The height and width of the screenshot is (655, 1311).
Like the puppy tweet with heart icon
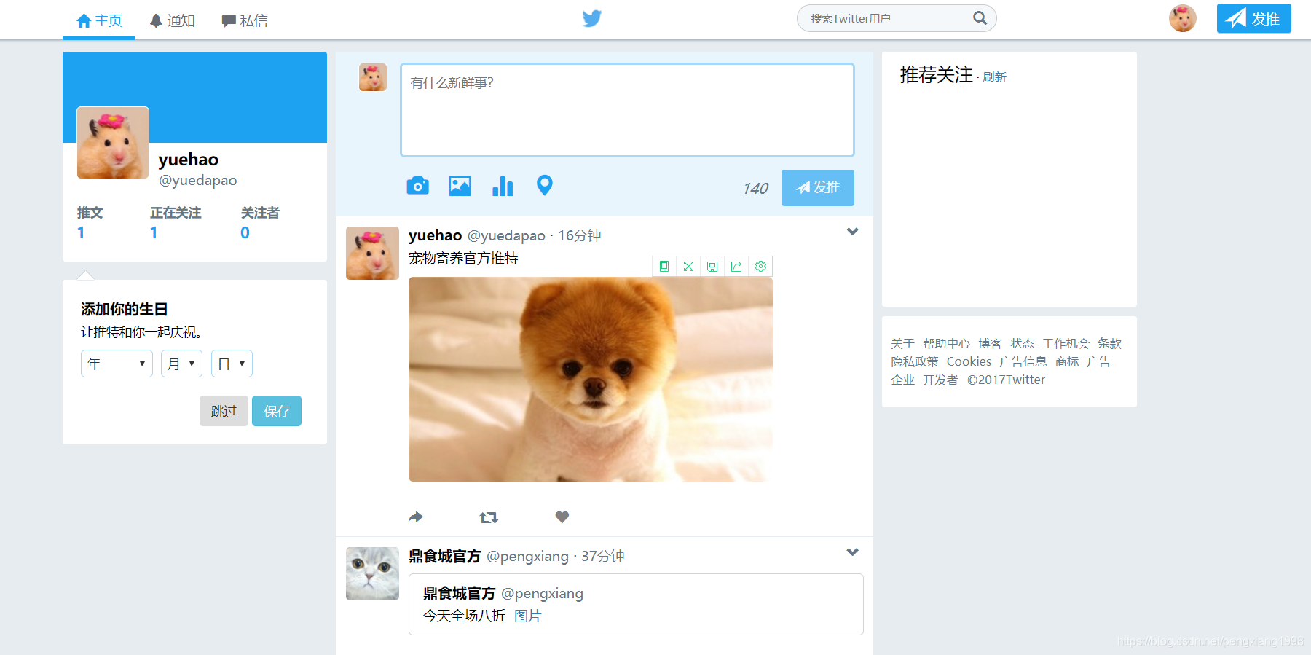tap(562, 517)
